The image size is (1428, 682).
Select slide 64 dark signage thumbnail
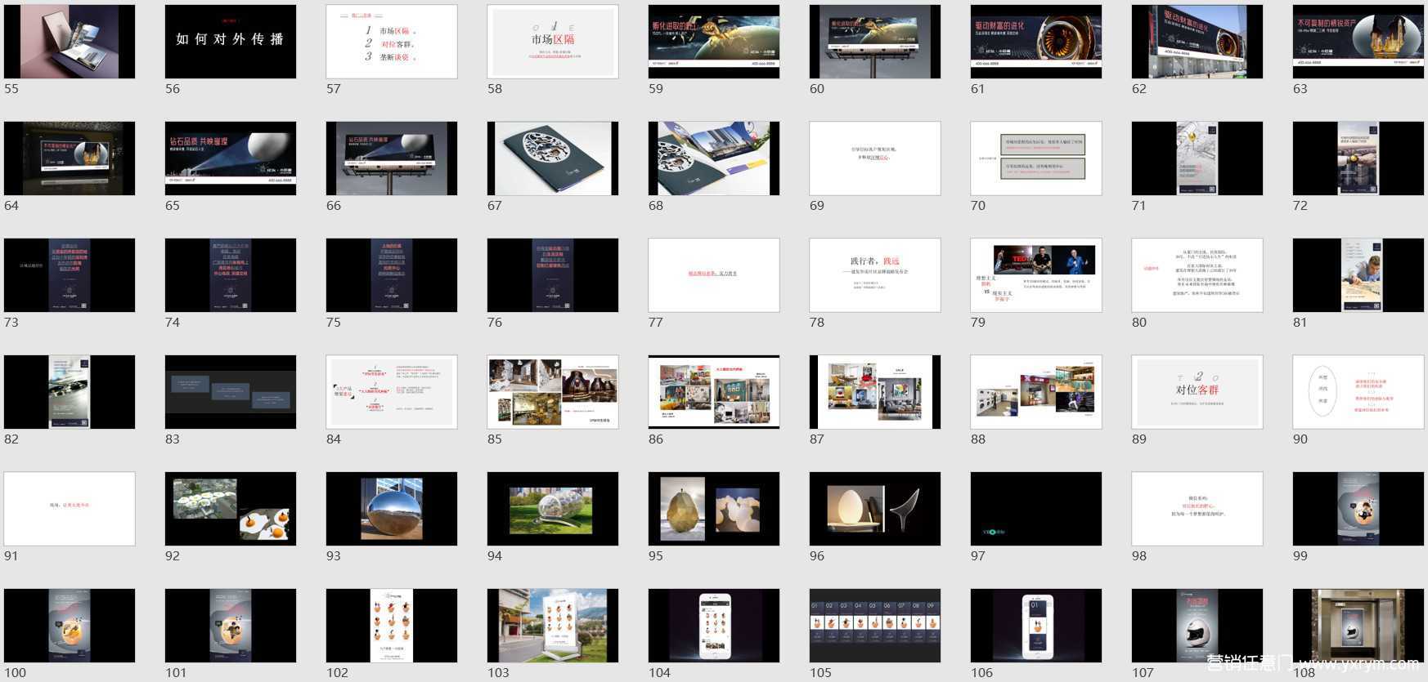pyautogui.click(x=70, y=158)
